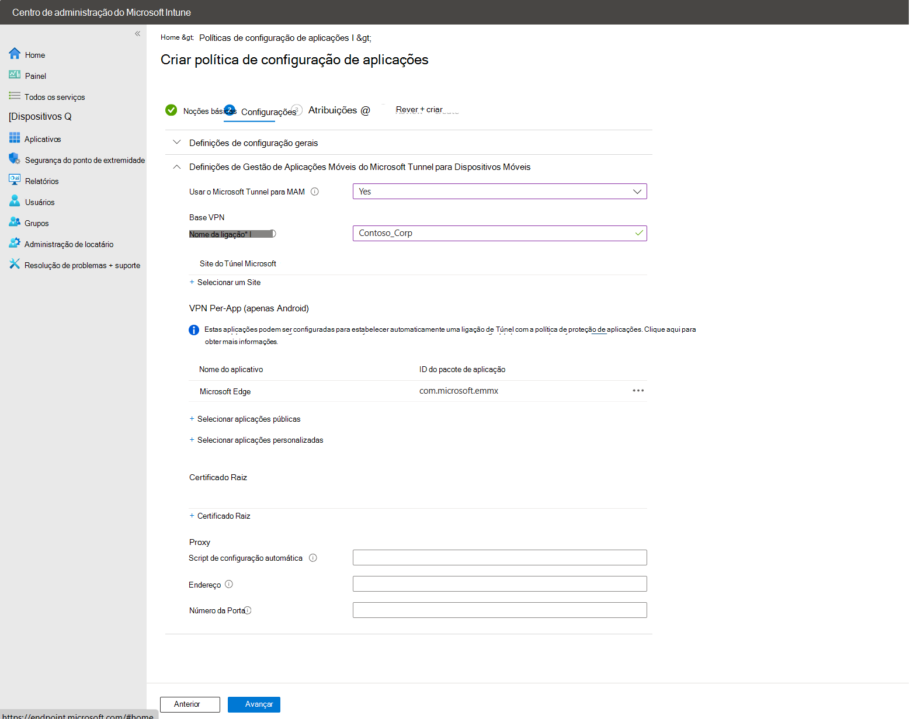Click the Administração de locatário gear icon
Viewport: 910px width, 719px height.
(15, 243)
